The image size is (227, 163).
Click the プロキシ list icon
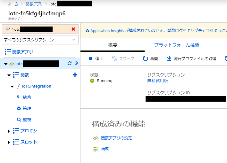click(16, 131)
